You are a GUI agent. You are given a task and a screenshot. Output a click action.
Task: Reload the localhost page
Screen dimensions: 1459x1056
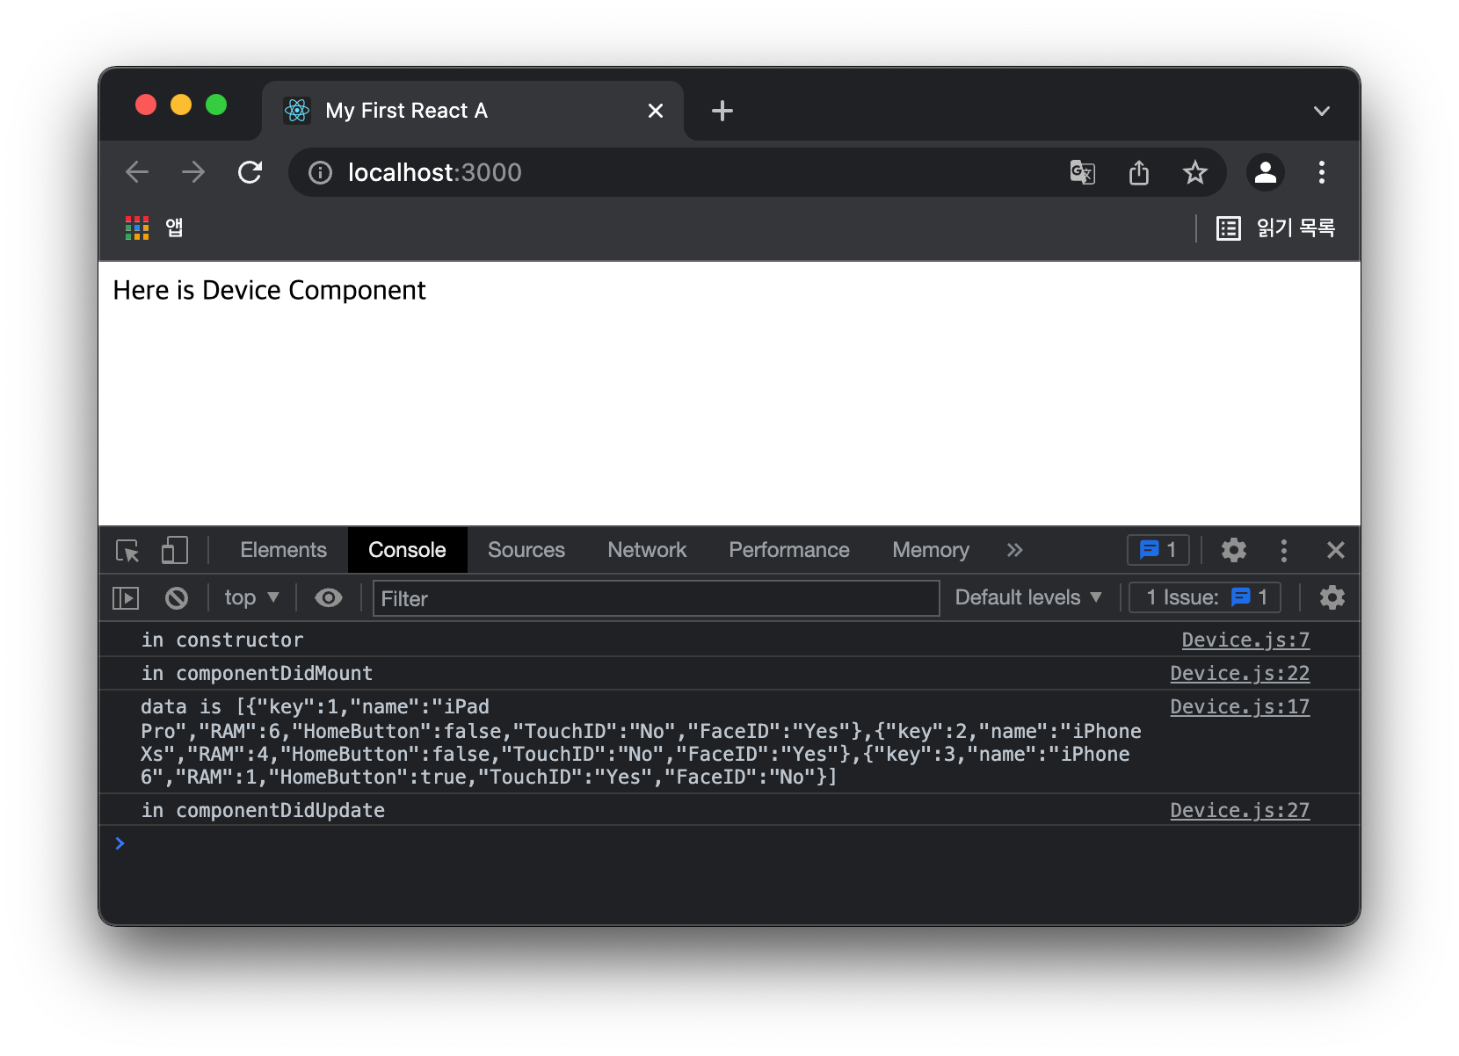click(250, 172)
